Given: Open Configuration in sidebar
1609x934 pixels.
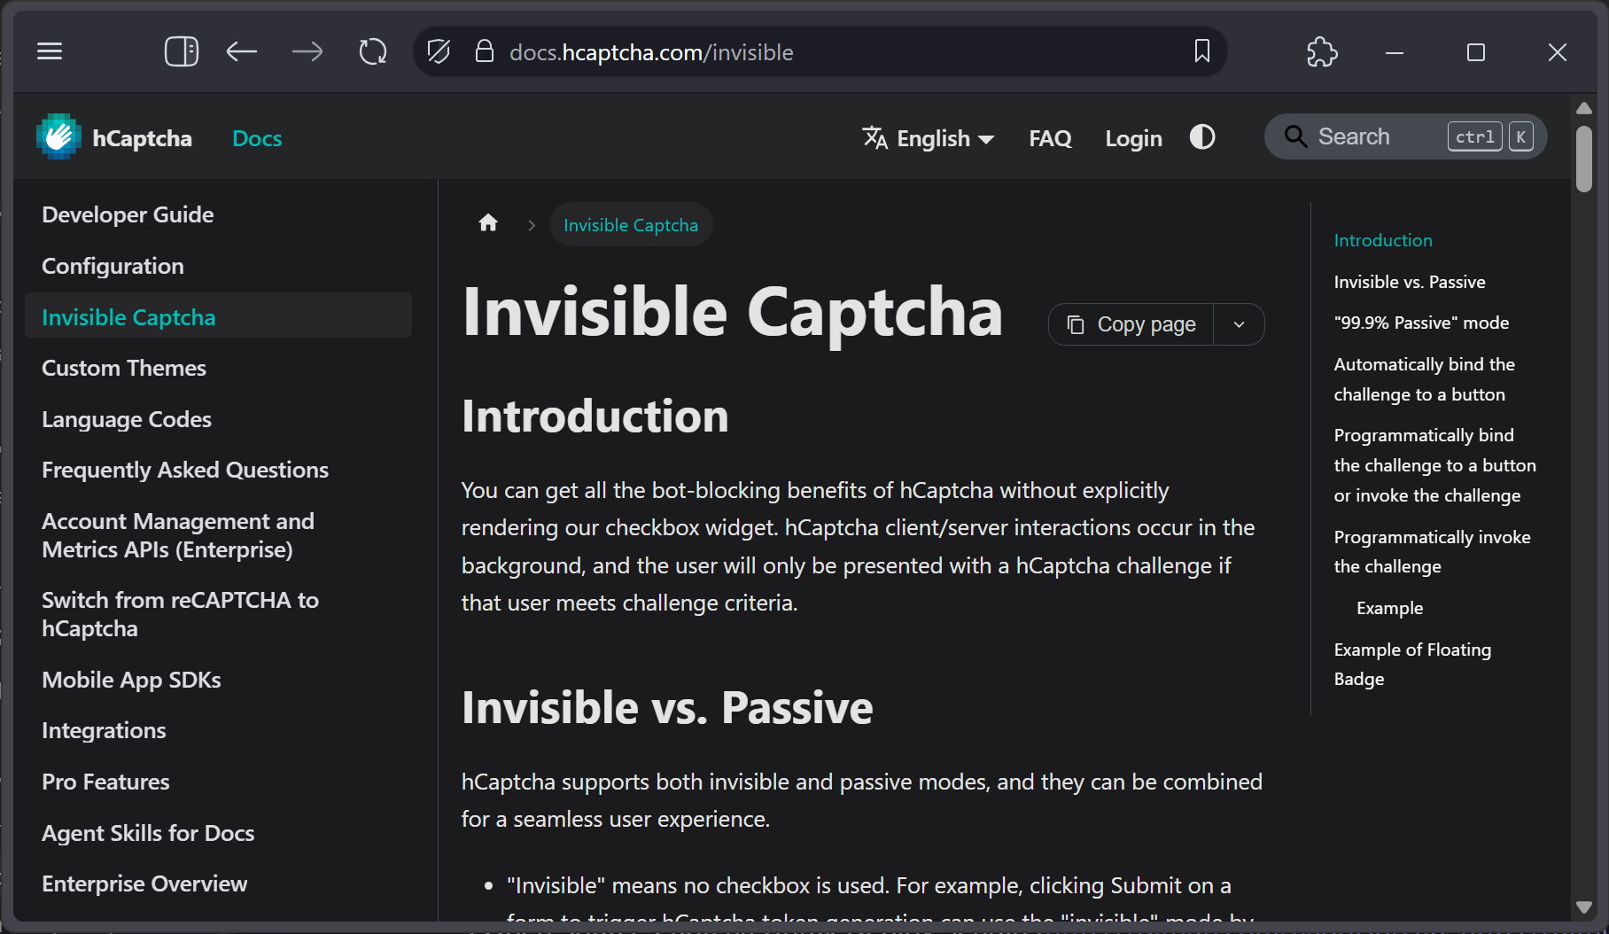Looking at the screenshot, I should [218, 266].
